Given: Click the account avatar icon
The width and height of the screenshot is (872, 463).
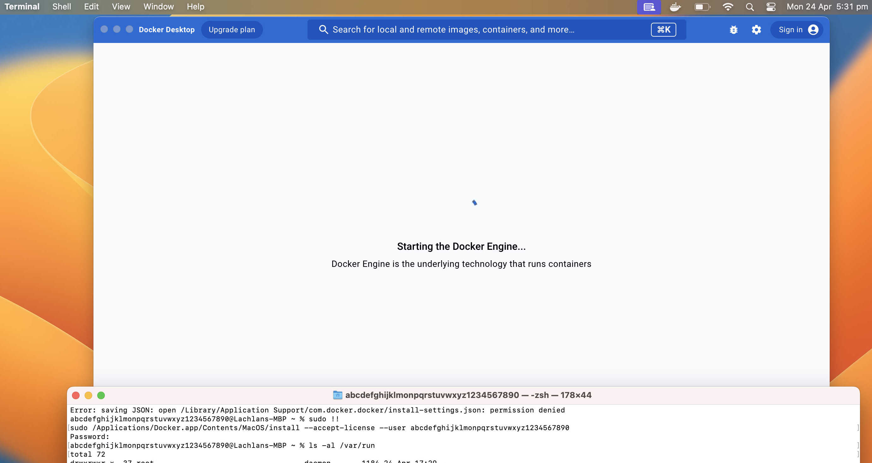Looking at the screenshot, I should pyautogui.click(x=813, y=30).
